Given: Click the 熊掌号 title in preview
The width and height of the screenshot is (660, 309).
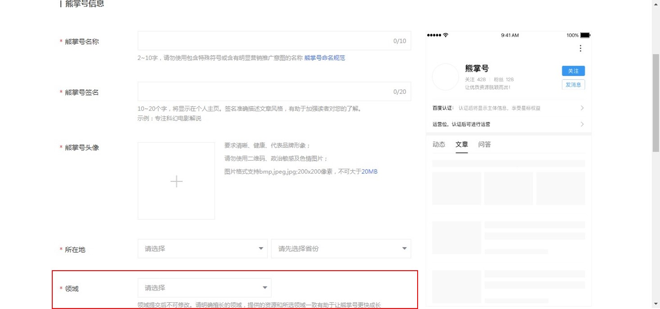Looking at the screenshot, I should pyautogui.click(x=477, y=69).
